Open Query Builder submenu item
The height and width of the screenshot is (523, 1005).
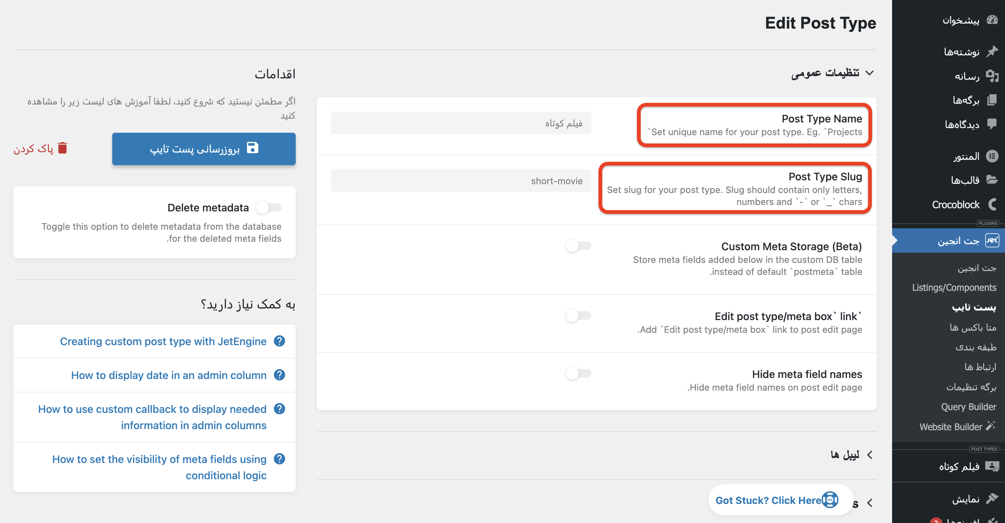click(x=968, y=407)
